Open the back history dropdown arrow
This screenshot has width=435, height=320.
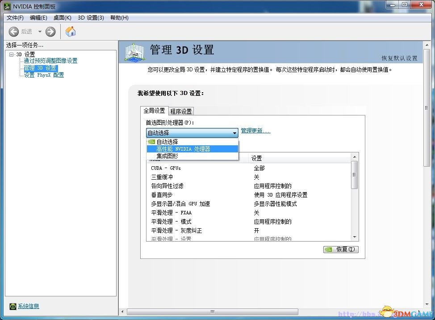click(40, 32)
